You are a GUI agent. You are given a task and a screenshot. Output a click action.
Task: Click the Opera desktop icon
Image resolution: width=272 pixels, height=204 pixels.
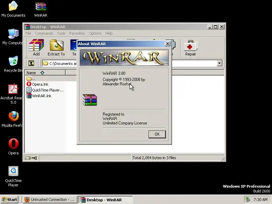13,147
